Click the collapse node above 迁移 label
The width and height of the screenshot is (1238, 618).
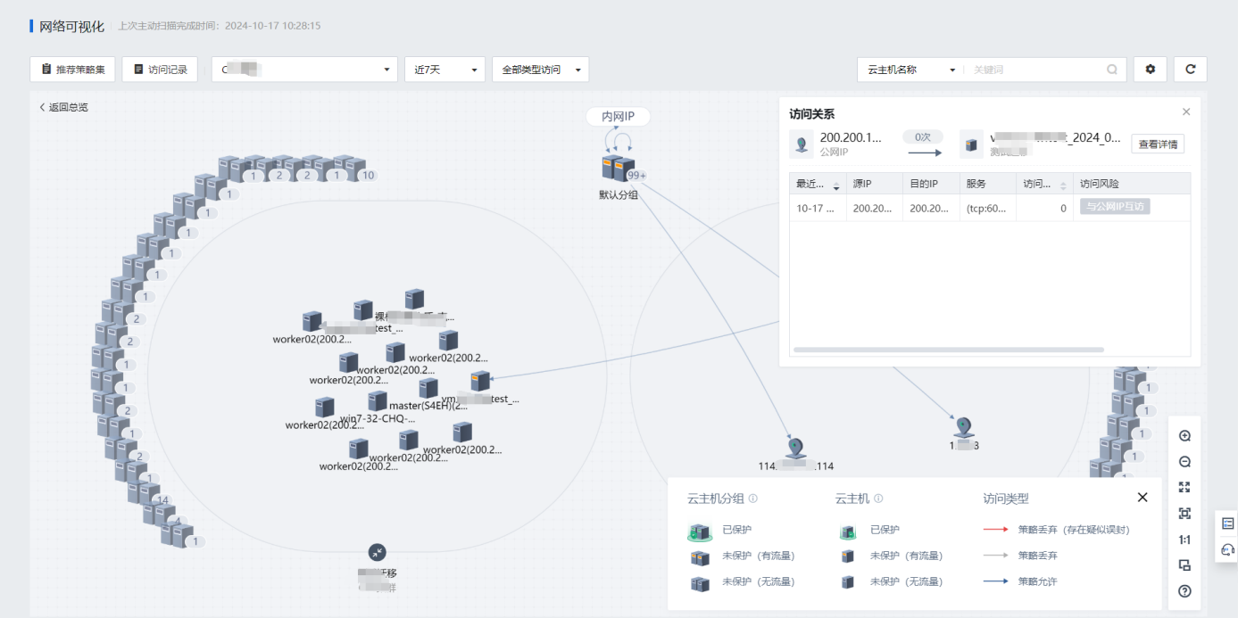click(x=378, y=553)
